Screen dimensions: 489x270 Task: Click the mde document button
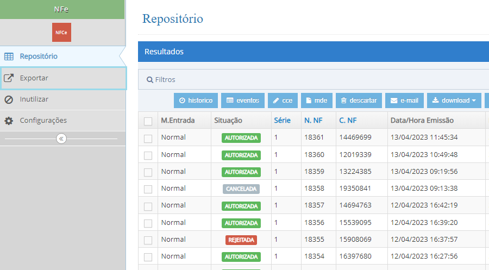pos(317,101)
